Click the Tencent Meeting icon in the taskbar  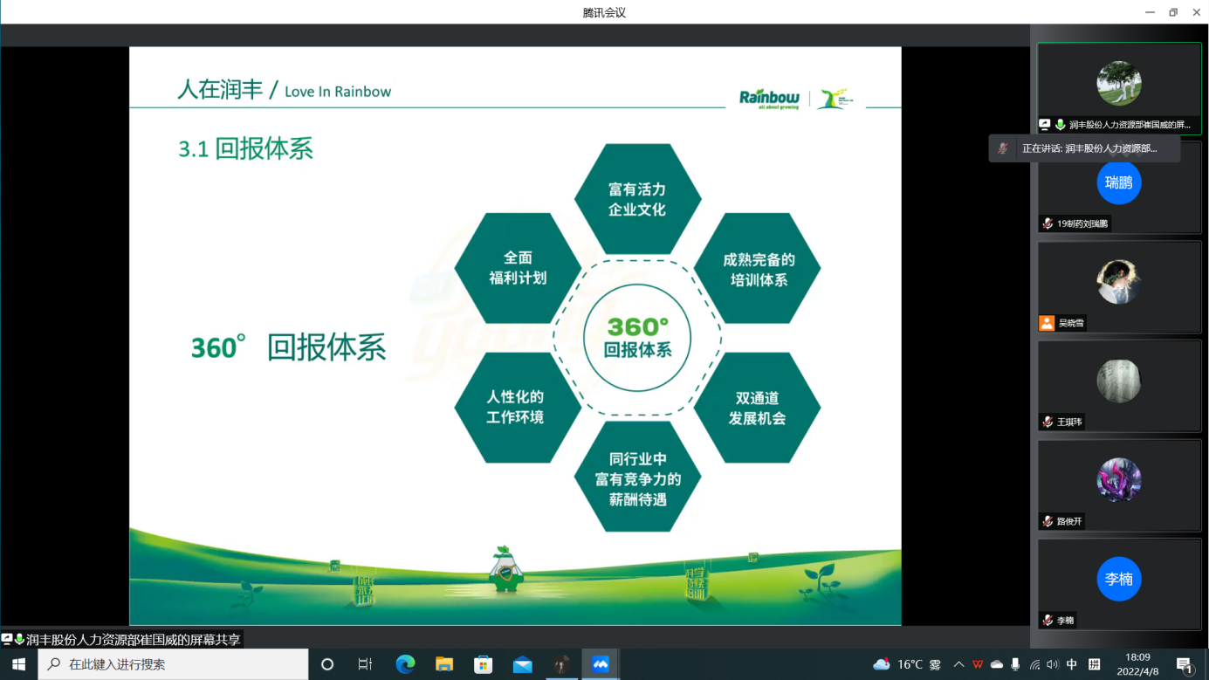coord(601,664)
